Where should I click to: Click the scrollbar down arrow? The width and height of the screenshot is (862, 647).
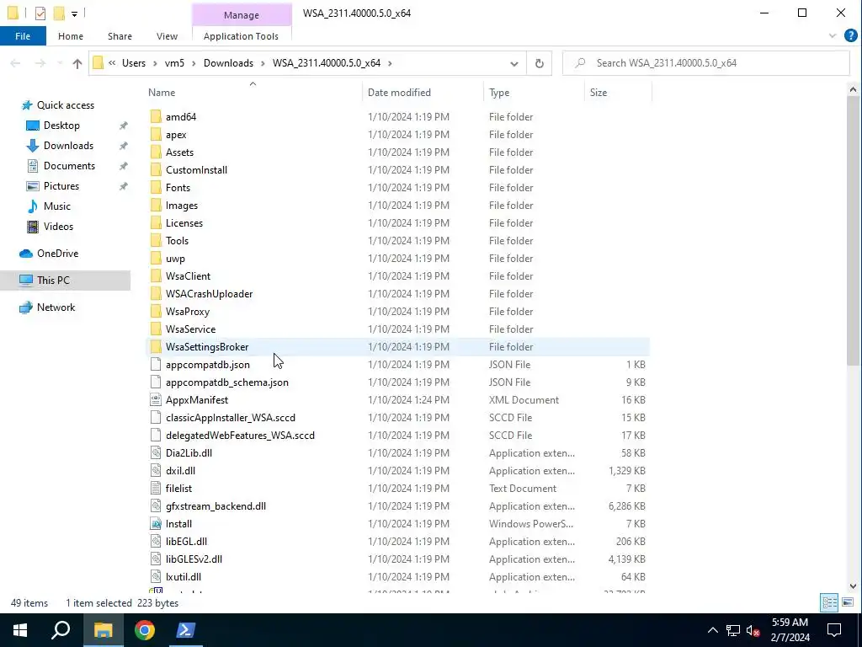click(853, 586)
